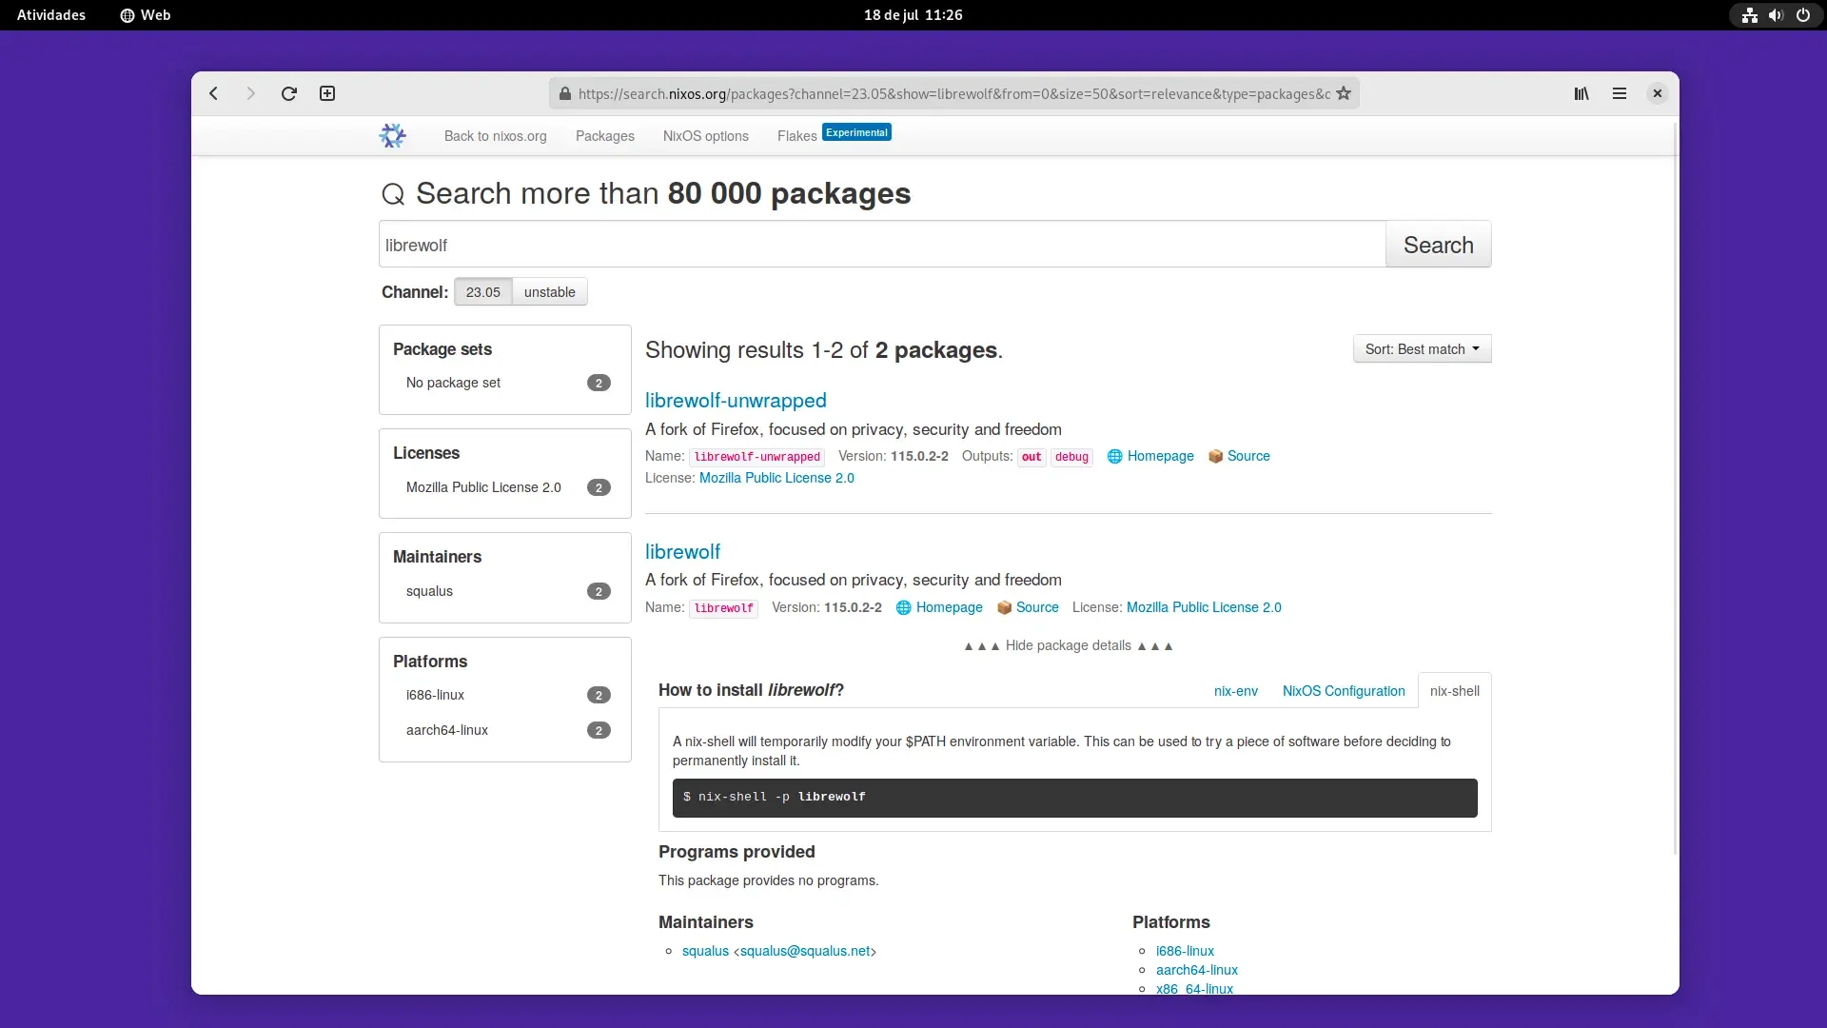Open librewolf Mozilla Public License 2.0 link
The width and height of the screenshot is (1827, 1028).
[x=1204, y=607]
